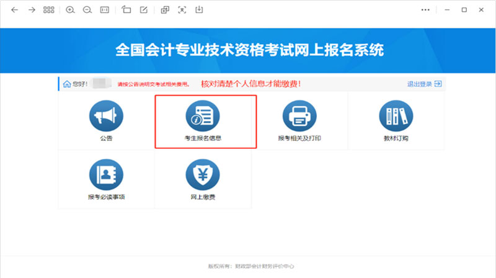Image resolution: width=496 pixels, height=278 pixels.
Task: Zoom in with the magnifier plus
Action: 70,10
